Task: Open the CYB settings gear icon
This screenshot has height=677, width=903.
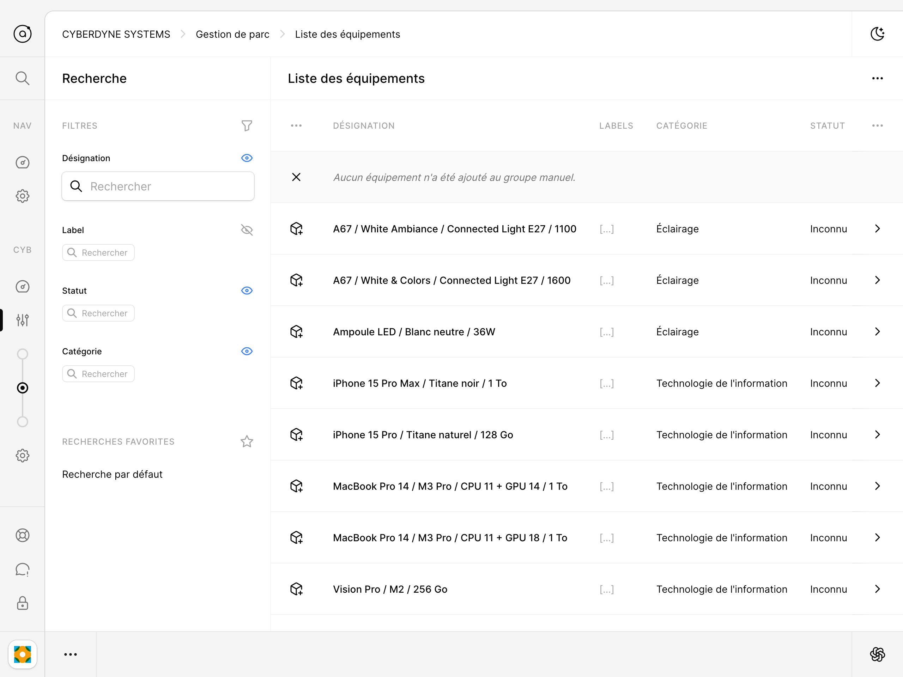Action: pyautogui.click(x=23, y=456)
